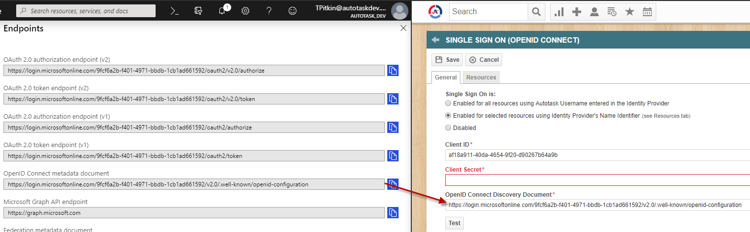Select Enabled for selected resources option

[x=448, y=116]
